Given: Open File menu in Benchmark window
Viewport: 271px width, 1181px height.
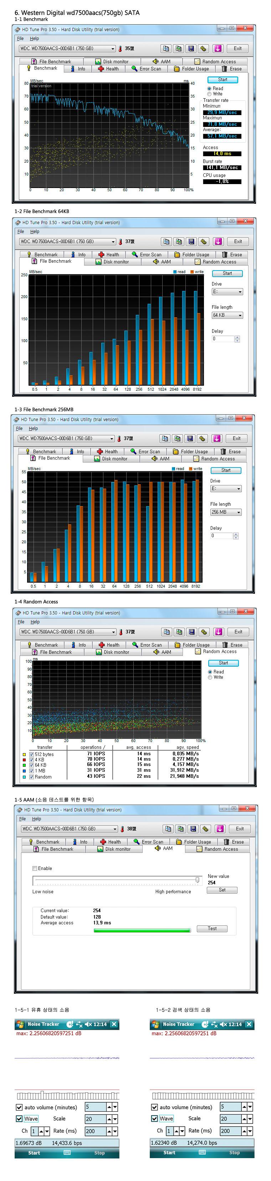Looking at the screenshot, I should pos(20,39).
